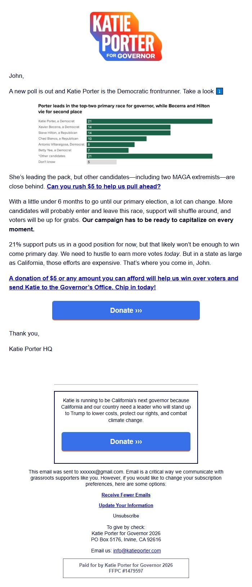252x587 pixels.
Task: Click the Katie Porter for Governor logo
Action: tap(126, 36)
